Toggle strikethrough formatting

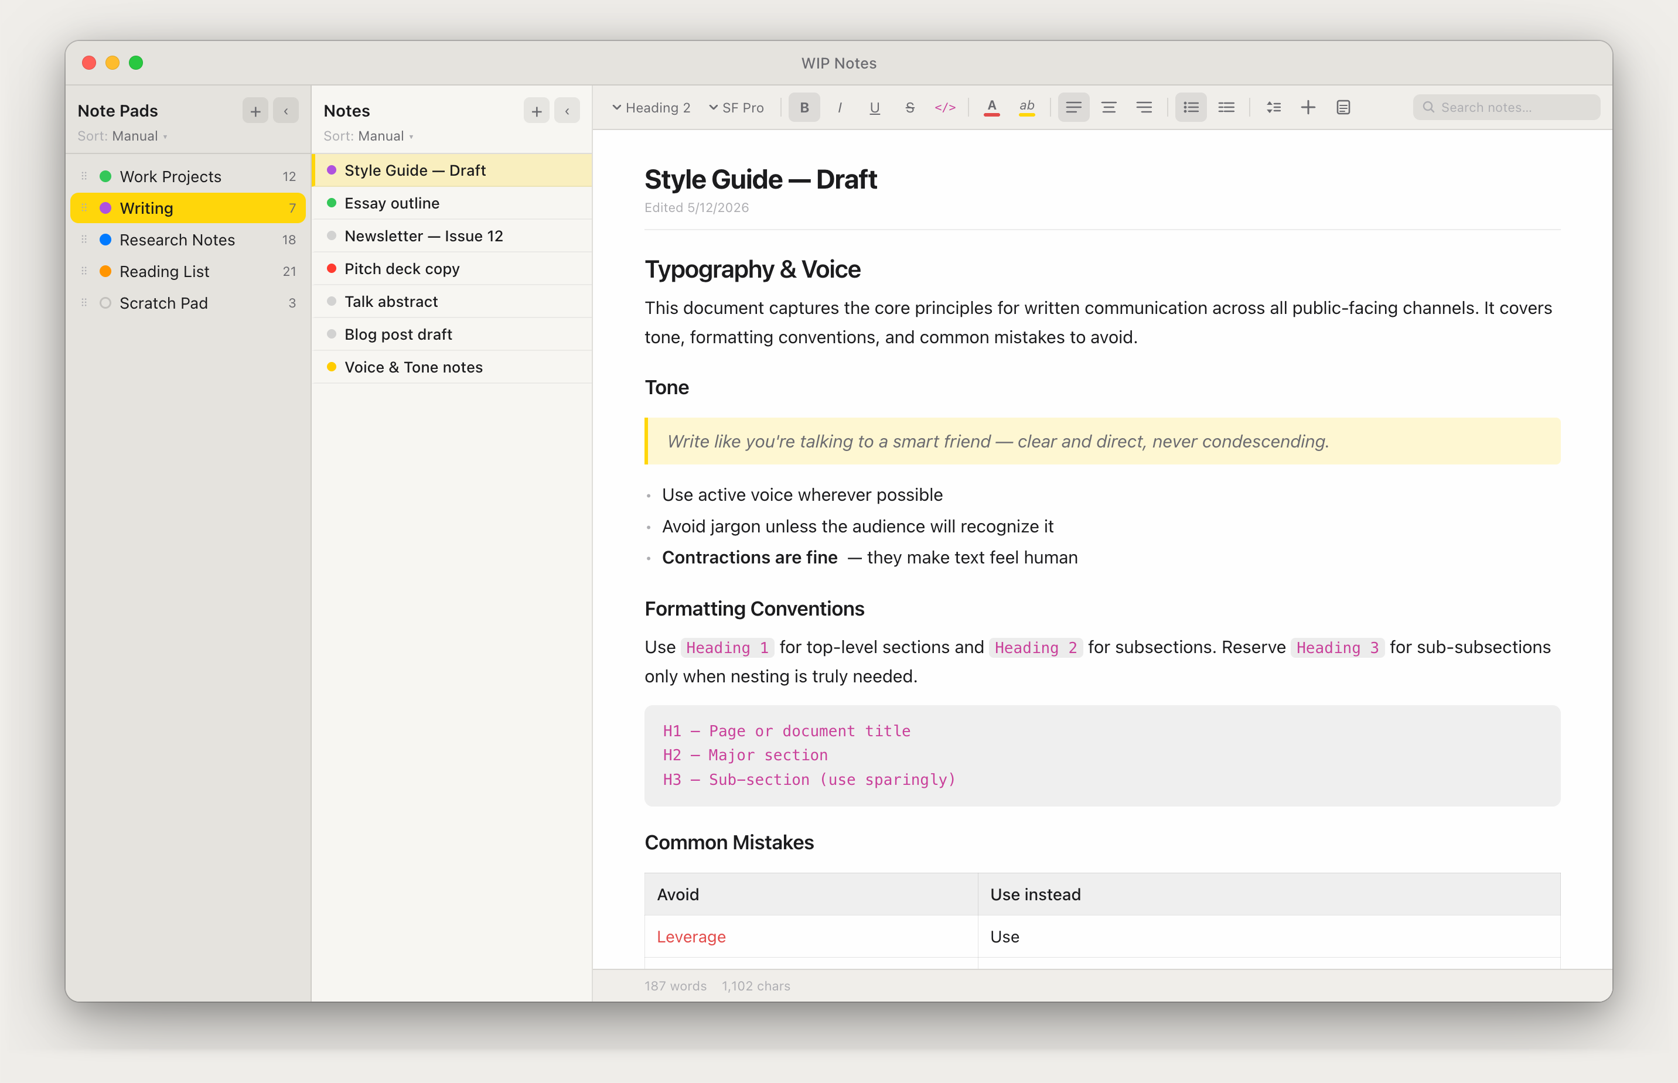(909, 108)
